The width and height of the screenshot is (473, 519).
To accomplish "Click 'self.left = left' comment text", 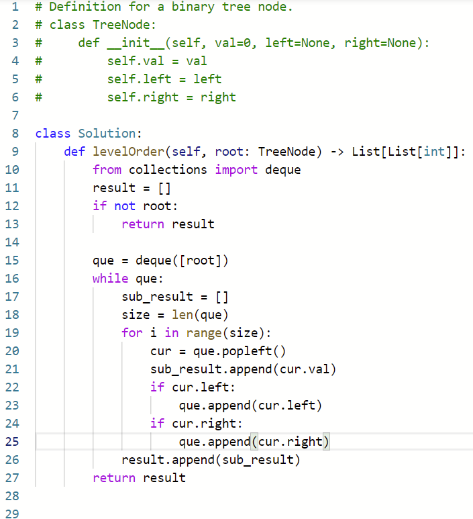I will (x=164, y=79).
